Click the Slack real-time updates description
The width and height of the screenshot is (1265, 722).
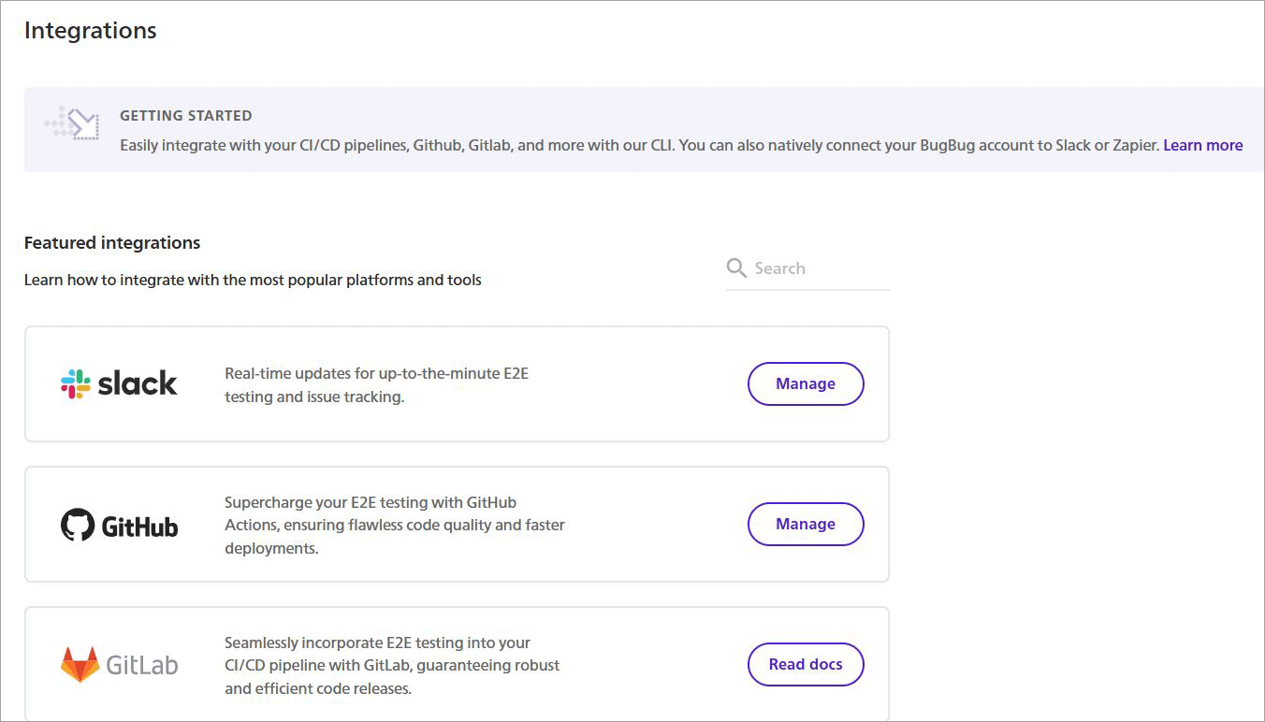(376, 384)
